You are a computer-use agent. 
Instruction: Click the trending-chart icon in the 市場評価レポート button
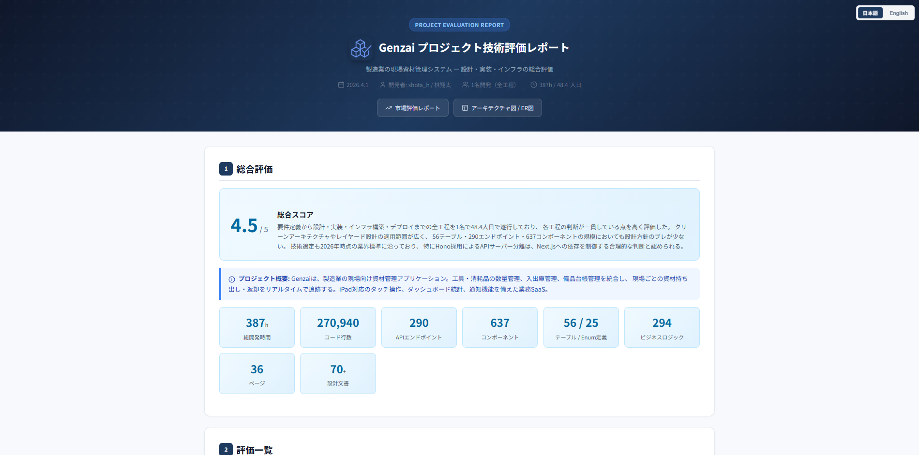point(388,108)
